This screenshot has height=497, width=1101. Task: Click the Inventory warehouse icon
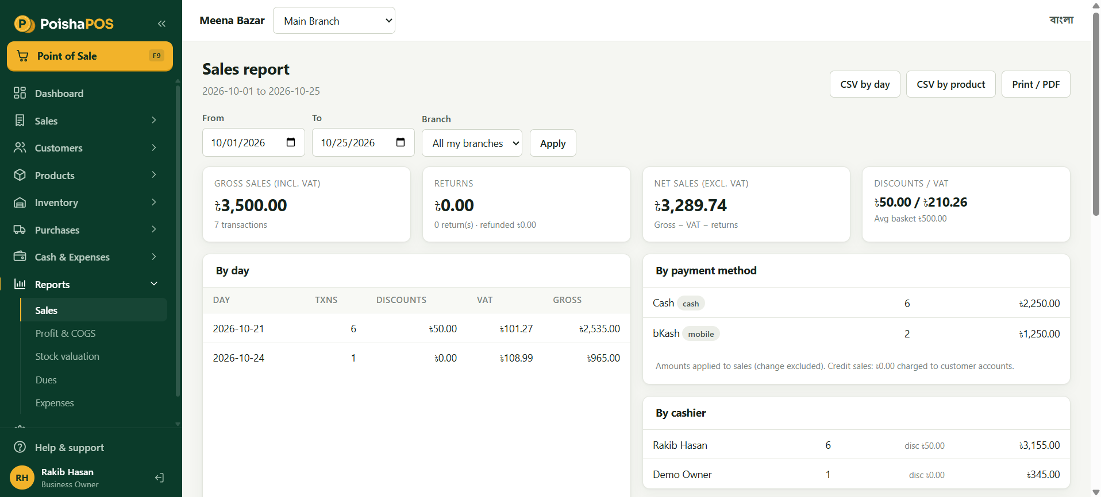(x=20, y=203)
